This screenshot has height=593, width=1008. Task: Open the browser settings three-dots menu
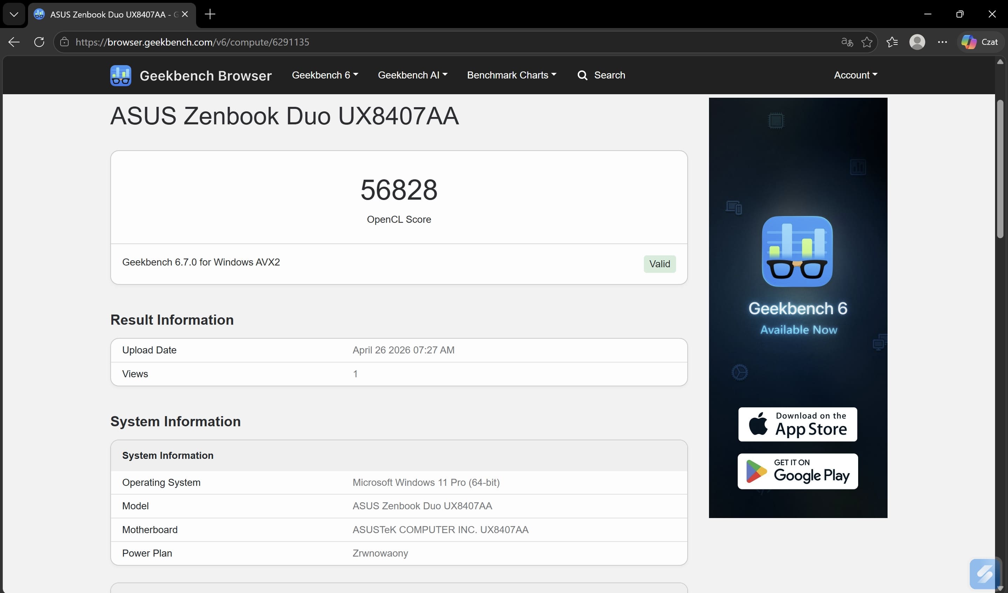[x=942, y=42]
